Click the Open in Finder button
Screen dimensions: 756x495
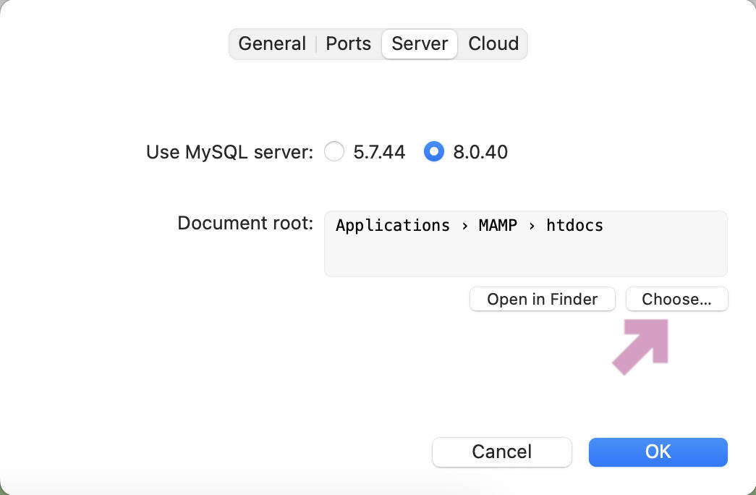(542, 299)
